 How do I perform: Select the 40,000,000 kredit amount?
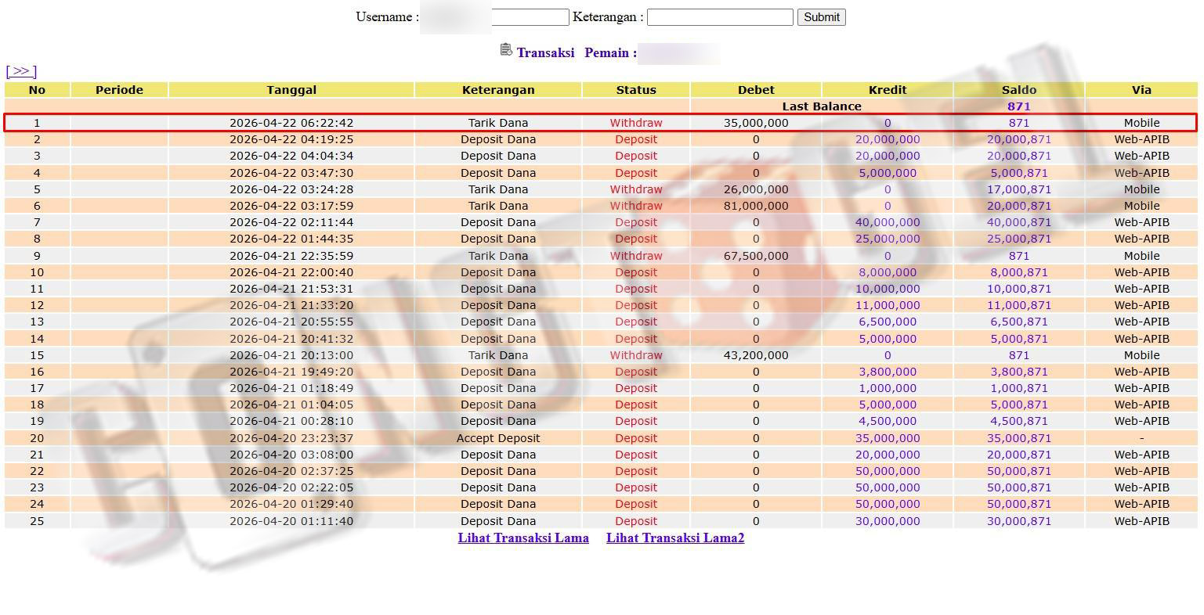[x=888, y=222]
